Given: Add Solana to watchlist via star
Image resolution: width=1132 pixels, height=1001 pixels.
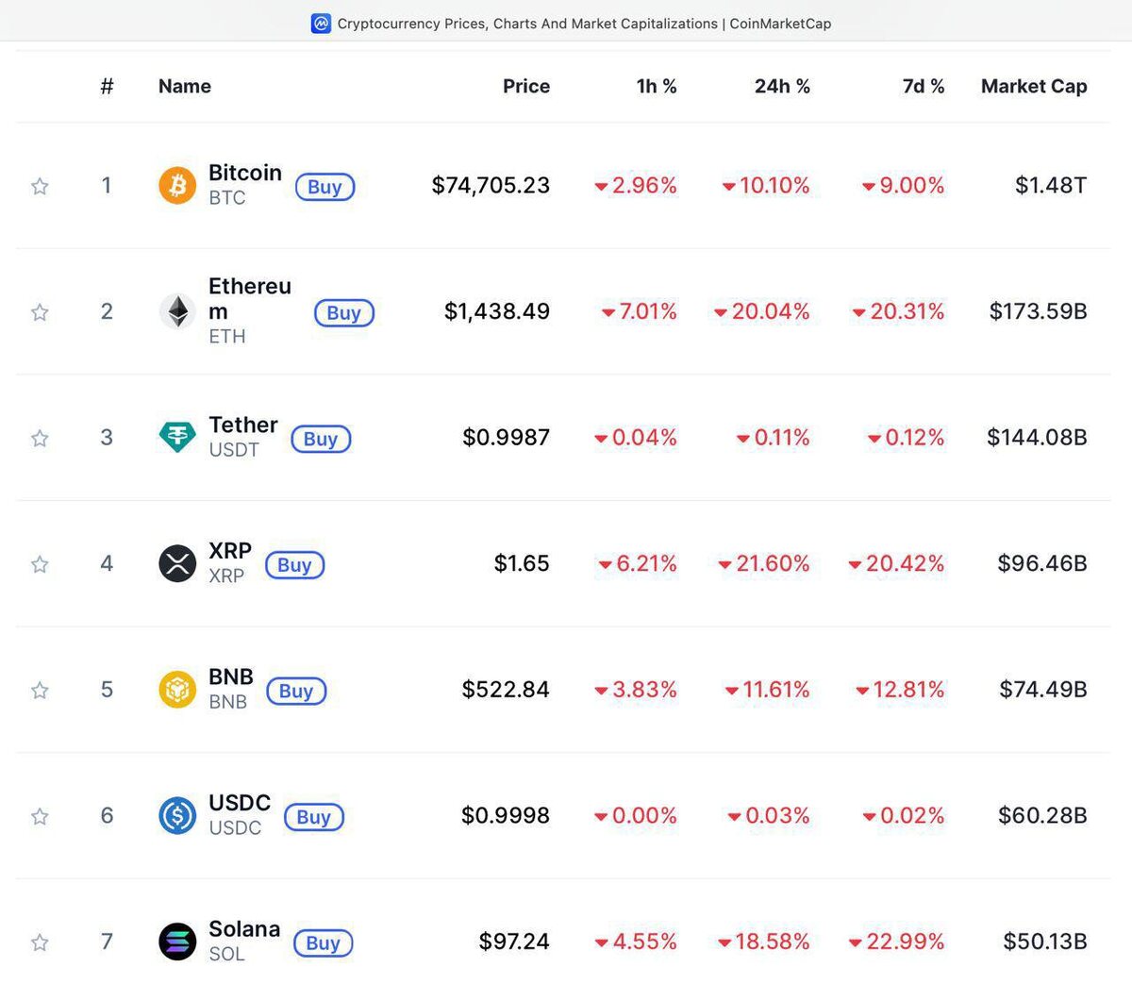Looking at the screenshot, I should click(x=40, y=943).
